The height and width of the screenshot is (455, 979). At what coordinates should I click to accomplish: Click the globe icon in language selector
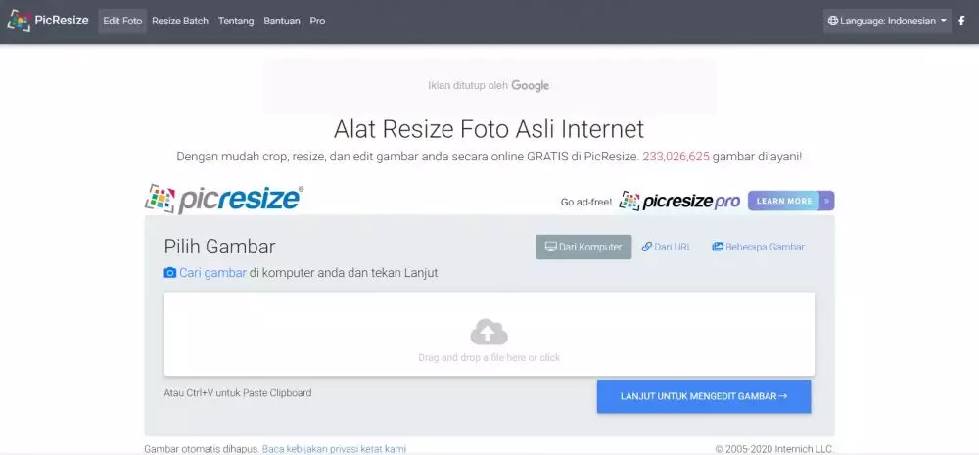(x=833, y=21)
